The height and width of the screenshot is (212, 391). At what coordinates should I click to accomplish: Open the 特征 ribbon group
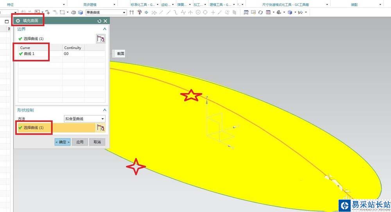tap(10, 4)
